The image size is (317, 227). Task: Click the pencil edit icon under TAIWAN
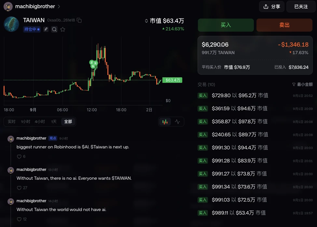tap(46, 29)
